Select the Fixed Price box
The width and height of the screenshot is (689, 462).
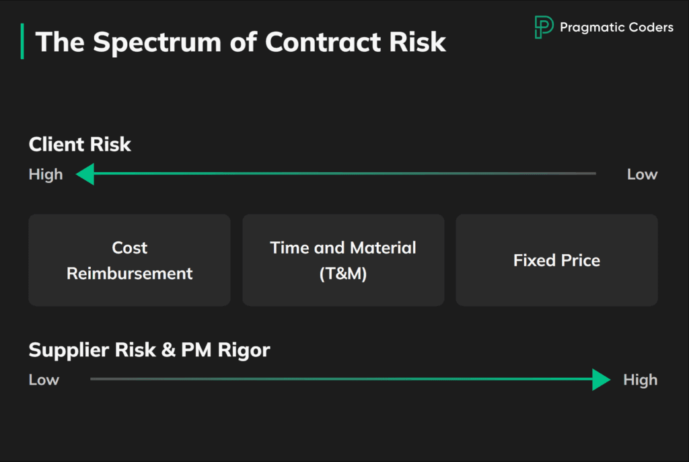pyautogui.click(x=556, y=260)
